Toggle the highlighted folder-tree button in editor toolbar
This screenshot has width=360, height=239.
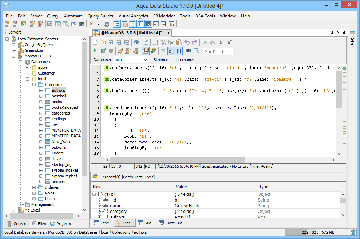click(x=171, y=51)
